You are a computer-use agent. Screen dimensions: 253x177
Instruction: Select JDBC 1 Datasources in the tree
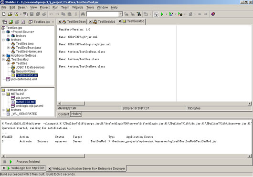pos(30,67)
